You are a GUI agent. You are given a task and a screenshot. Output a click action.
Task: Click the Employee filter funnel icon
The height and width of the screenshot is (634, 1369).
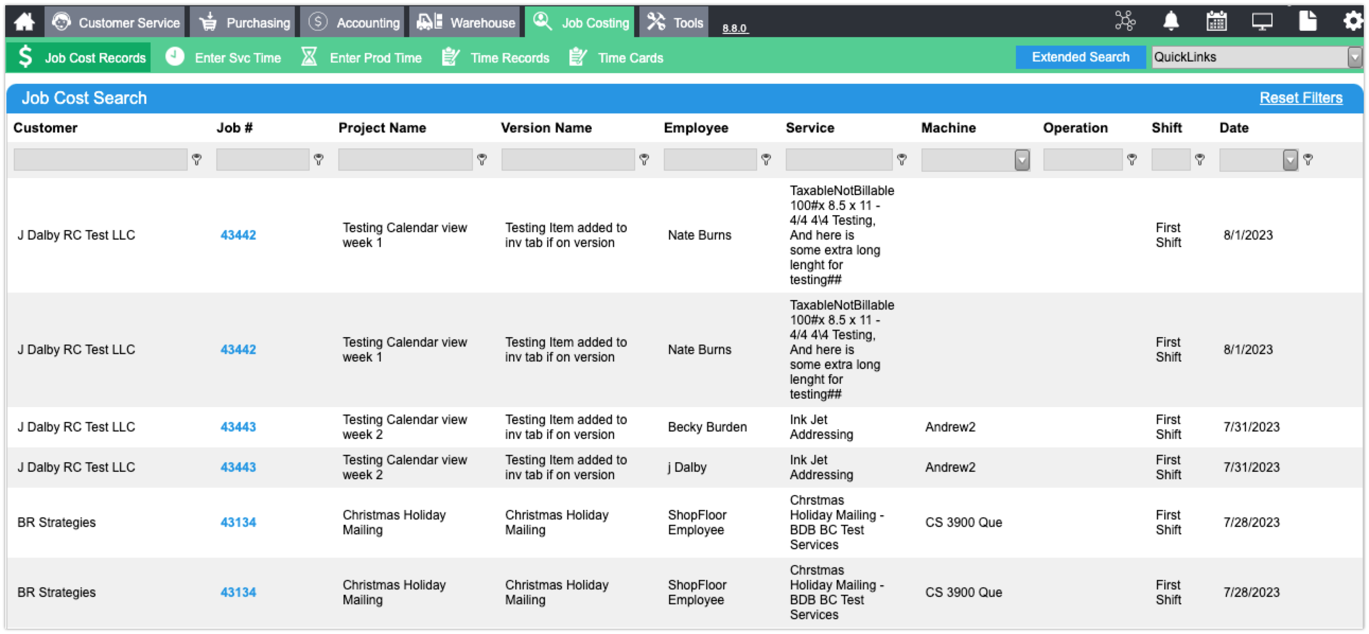click(x=766, y=160)
